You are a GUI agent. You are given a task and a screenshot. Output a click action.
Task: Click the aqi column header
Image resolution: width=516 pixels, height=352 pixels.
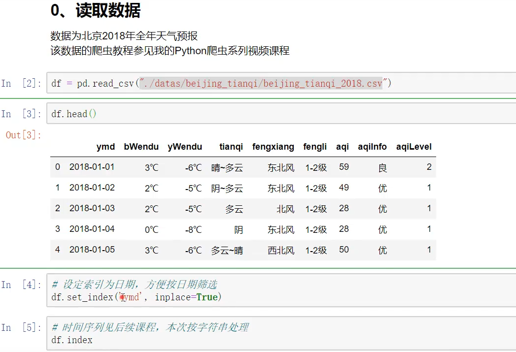click(x=342, y=147)
